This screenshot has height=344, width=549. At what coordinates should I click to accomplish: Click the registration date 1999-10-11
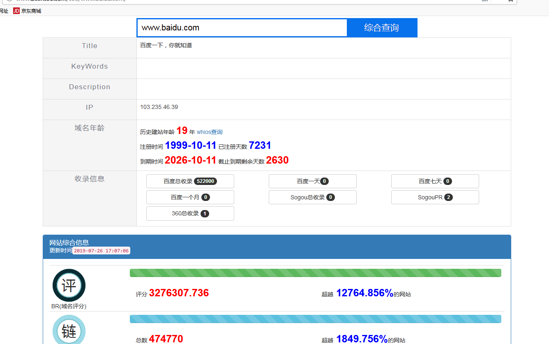coord(191,145)
